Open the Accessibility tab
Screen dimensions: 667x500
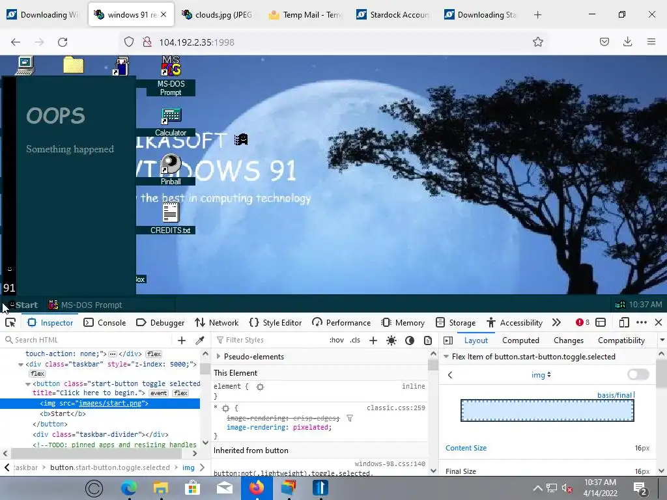515,323
